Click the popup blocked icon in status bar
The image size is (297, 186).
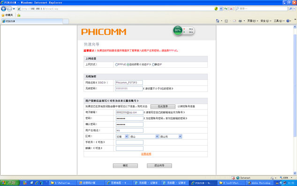click(233, 178)
